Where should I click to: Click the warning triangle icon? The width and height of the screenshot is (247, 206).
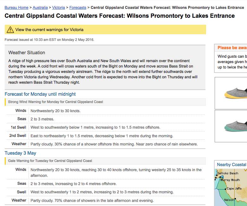(10, 30)
